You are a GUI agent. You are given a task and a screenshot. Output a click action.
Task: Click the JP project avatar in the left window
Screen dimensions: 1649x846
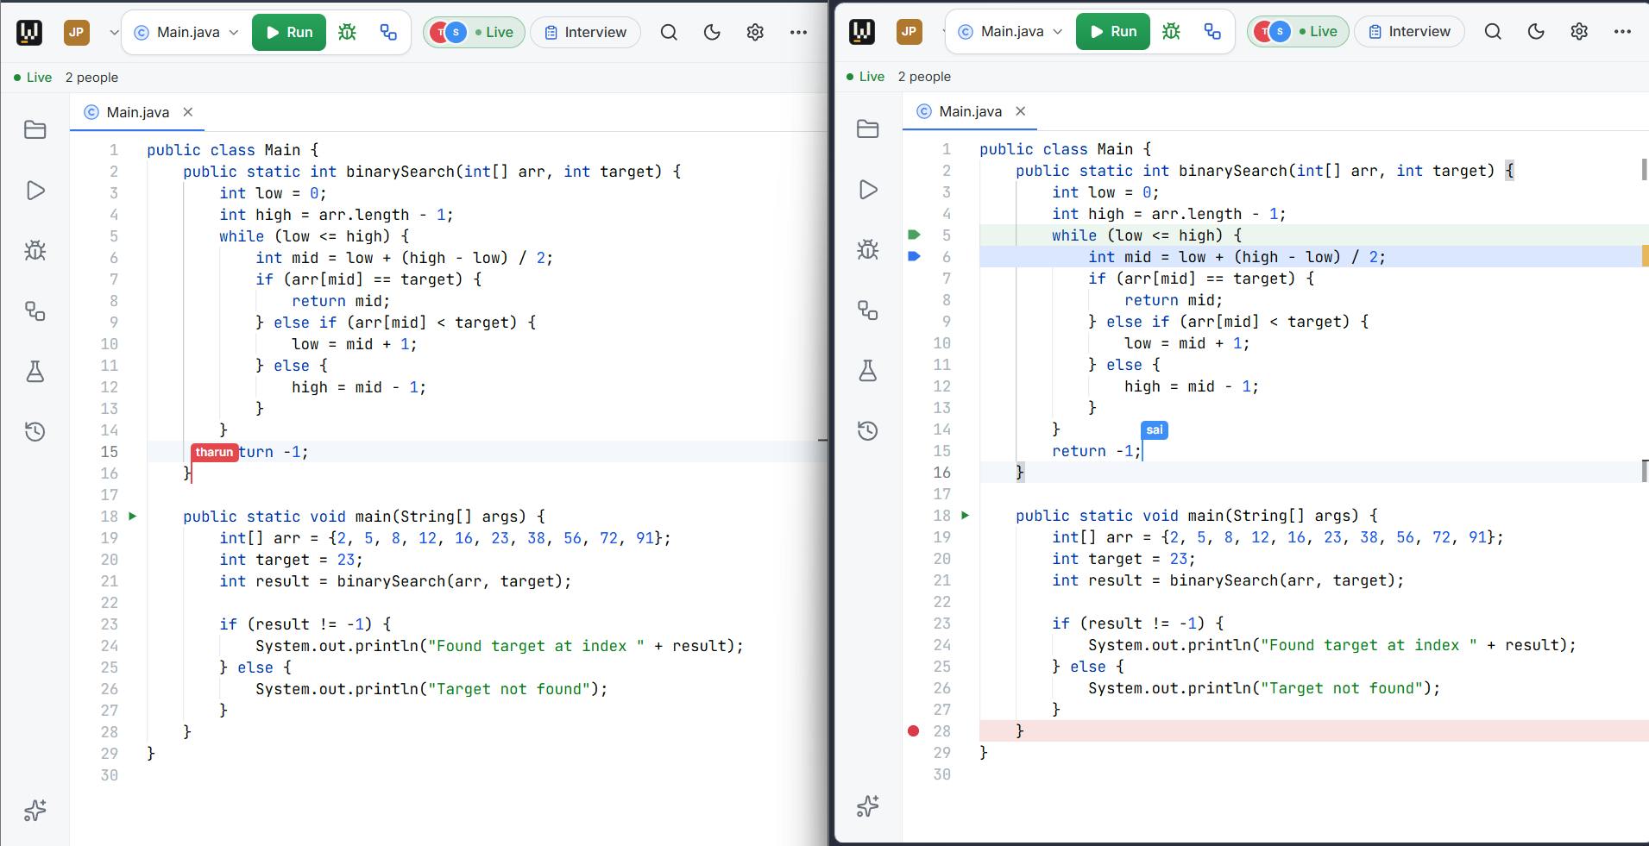(x=77, y=33)
